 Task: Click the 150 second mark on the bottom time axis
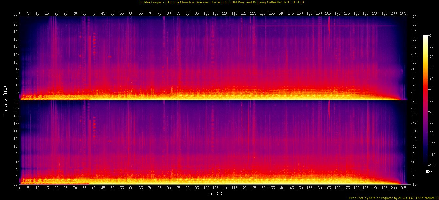coord(300,188)
